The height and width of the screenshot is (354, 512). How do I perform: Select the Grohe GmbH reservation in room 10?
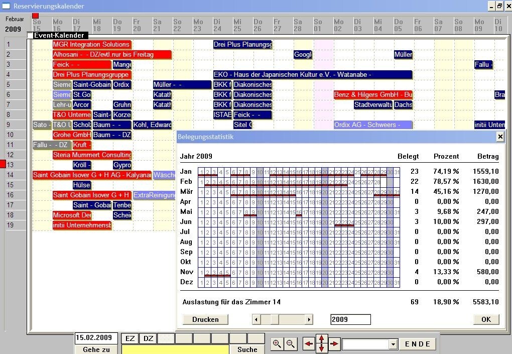point(72,135)
